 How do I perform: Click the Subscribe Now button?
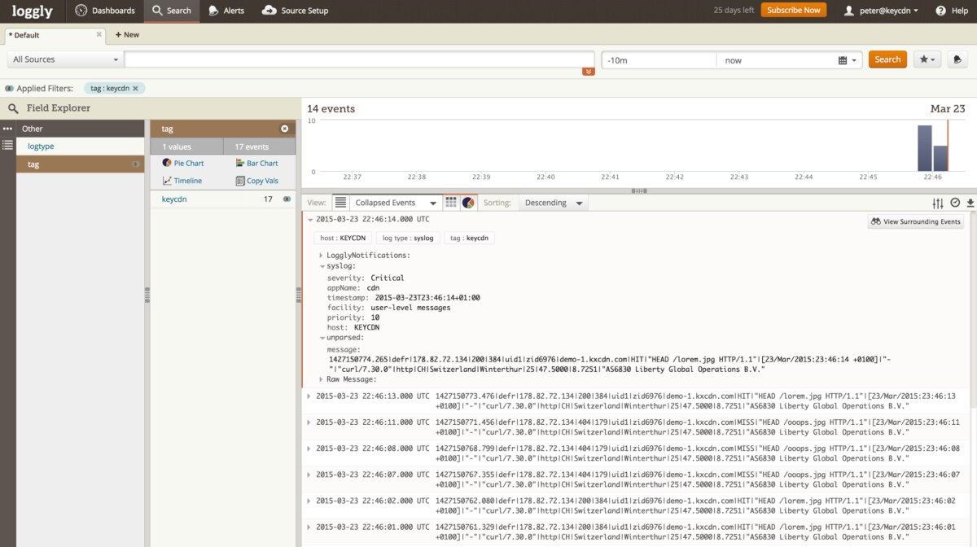point(793,10)
